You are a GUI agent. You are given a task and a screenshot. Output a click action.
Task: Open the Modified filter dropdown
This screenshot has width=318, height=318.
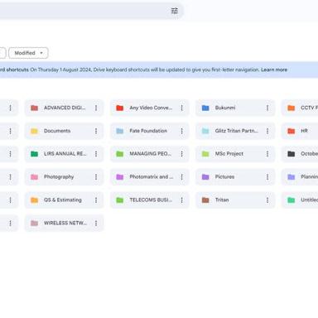coord(28,53)
